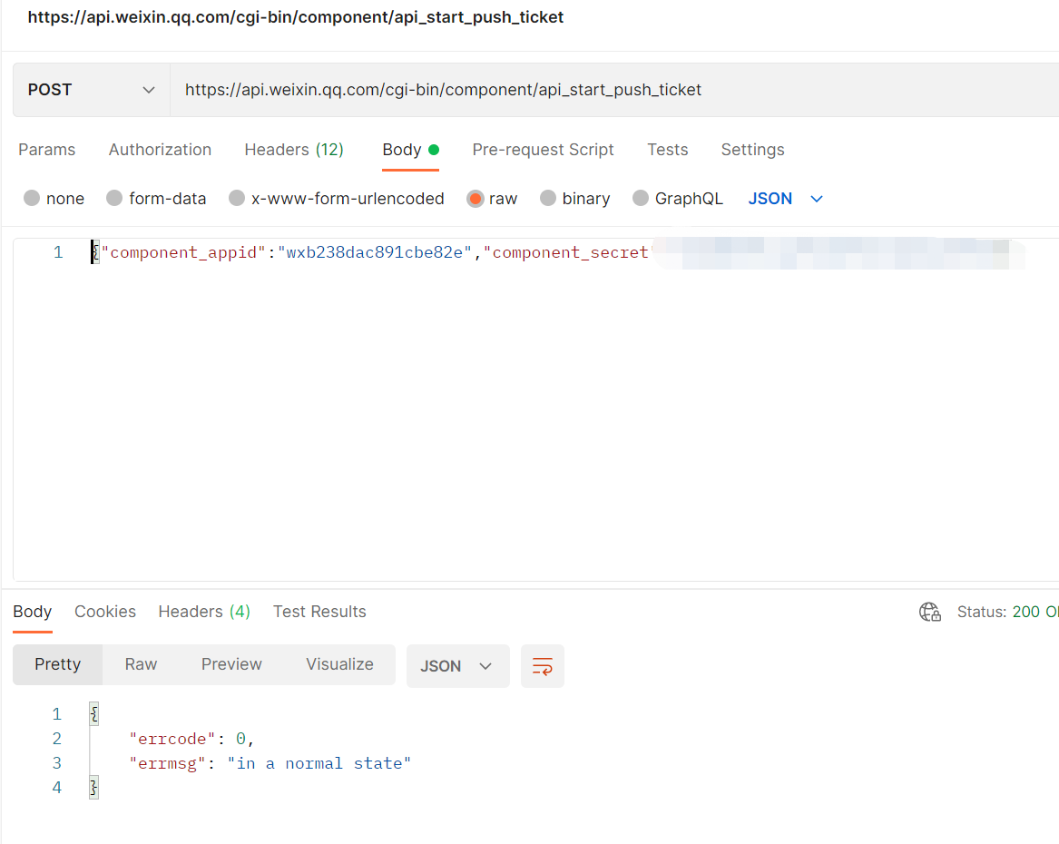Switch to the Raw response view

[x=142, y=664]
